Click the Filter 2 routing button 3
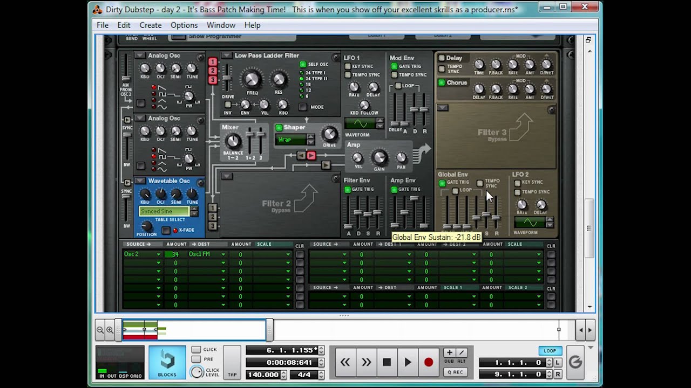 click(x=213, y=226)
